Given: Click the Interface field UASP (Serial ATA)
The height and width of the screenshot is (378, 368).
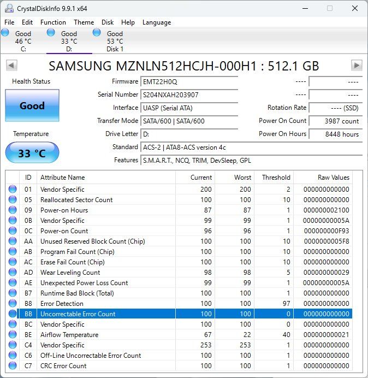Looking at the screenshot, I should 189,108.
